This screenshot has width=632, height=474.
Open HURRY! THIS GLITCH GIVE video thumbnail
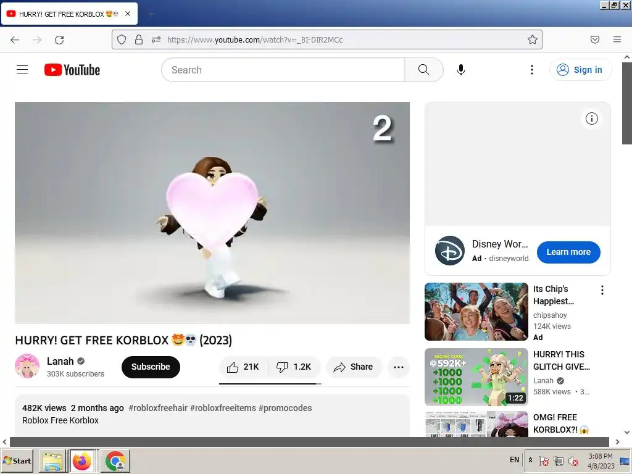point(476,377)
